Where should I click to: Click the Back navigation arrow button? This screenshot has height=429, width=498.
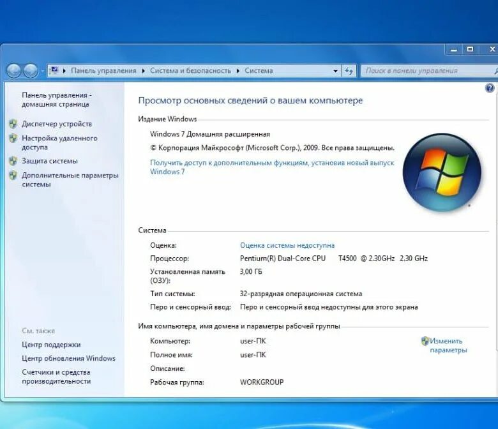(14, 70)
